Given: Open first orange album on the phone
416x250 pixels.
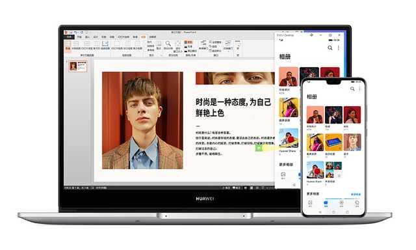Looking at the screenshot, I should pos(315,115).
